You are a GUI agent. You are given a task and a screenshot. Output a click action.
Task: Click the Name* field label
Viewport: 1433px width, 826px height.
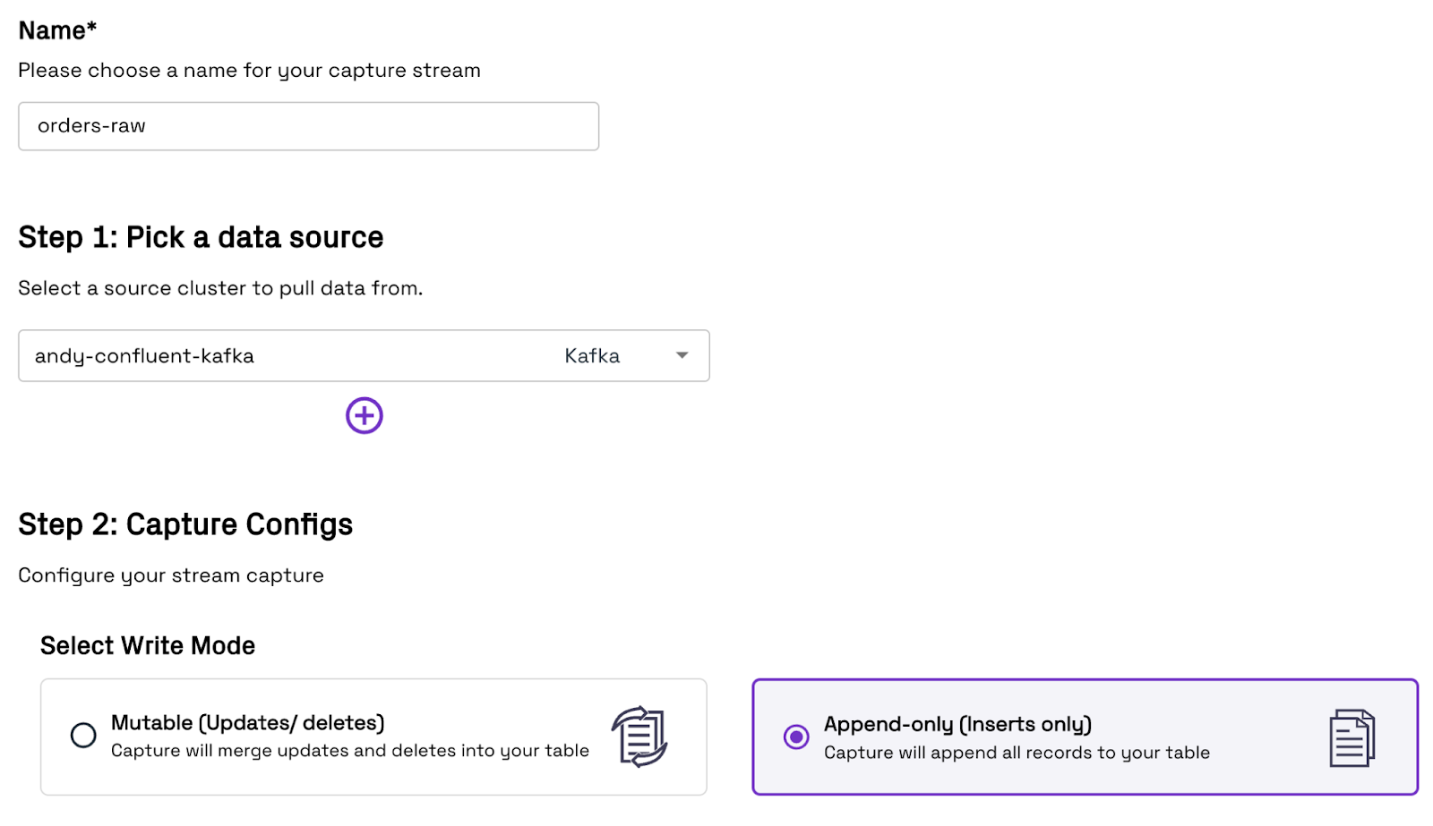point(57,30)
